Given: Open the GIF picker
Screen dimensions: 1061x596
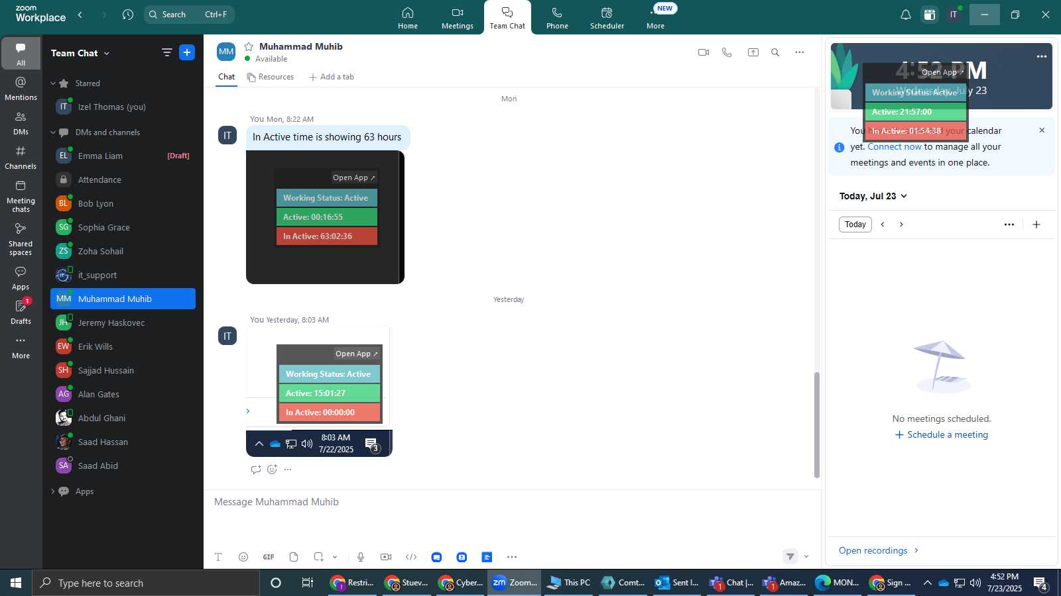Looking at the screenshot, I should (269, 557).
